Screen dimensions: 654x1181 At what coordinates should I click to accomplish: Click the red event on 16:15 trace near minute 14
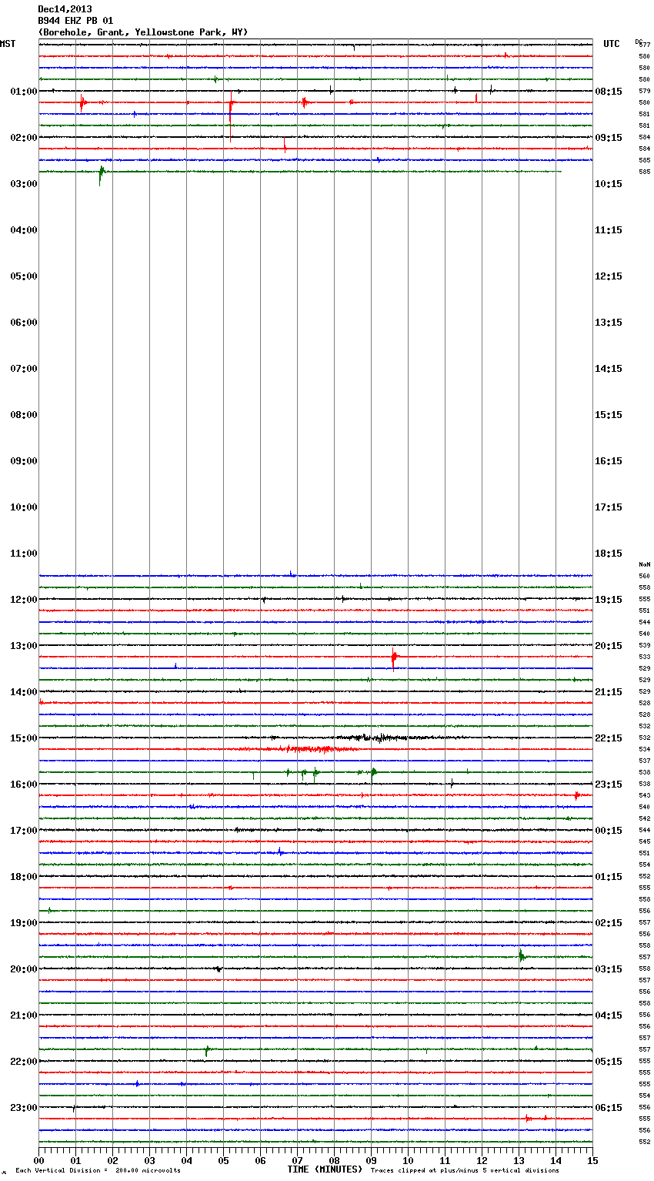576,795
